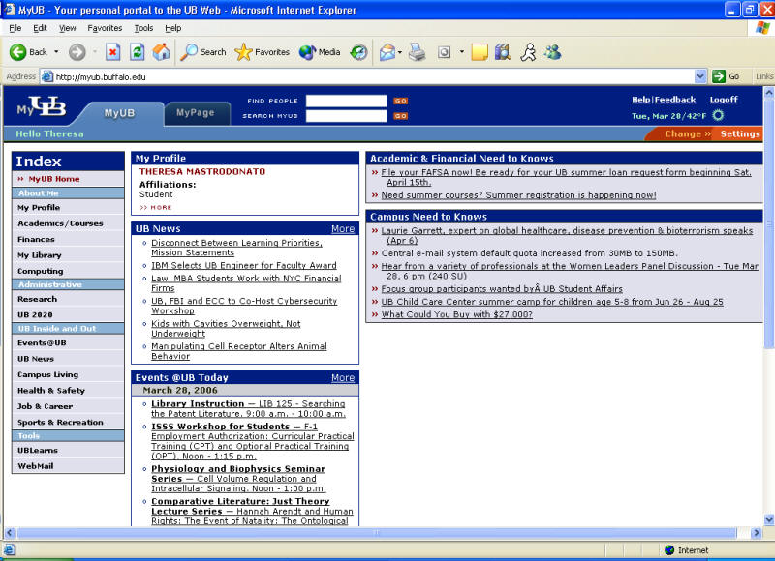775x561 pixels.
Task: Click the Messenger people toolbar icon
Action: tap(552, 52)
